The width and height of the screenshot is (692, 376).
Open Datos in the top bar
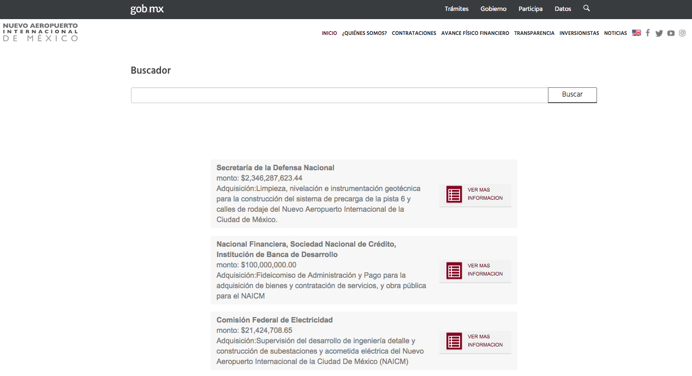point(563,9)
